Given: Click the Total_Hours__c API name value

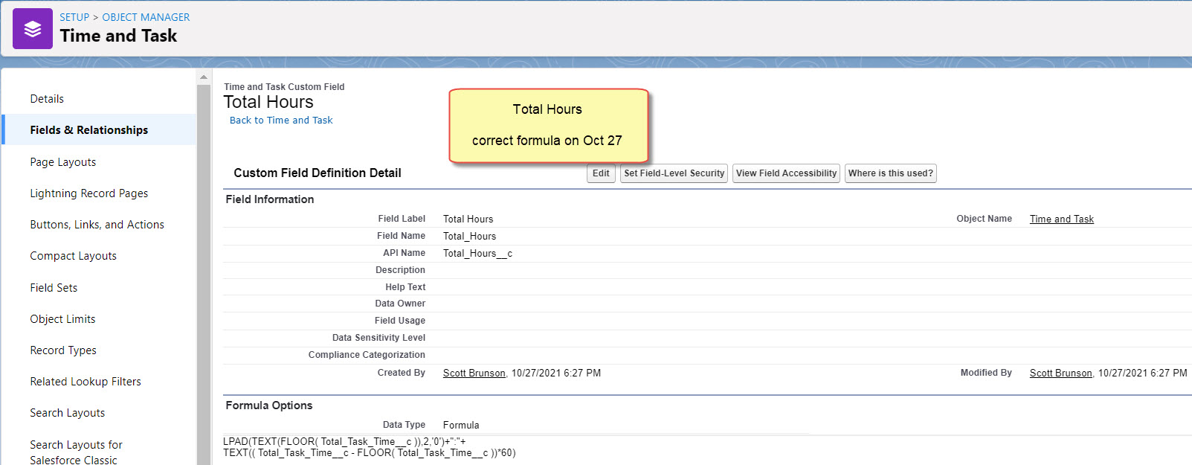Looking at the screenshot, I should click(477, 254).
